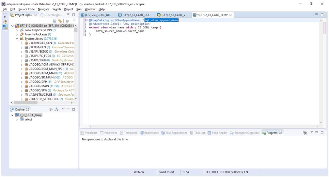
Task: Open Project Explorer view menu
Action: pos(74,21)
